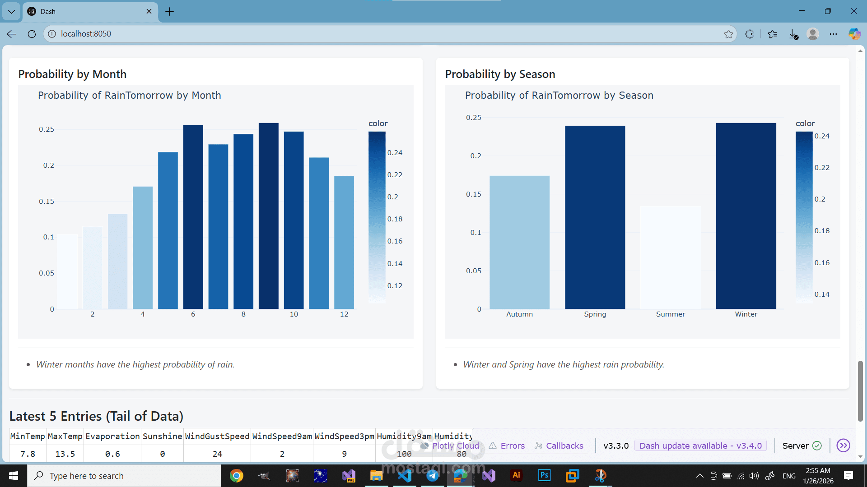The width and height of the screenshot is (867, 487).
Task: Reload the page with refresh icon
Action: click(32, 34)
